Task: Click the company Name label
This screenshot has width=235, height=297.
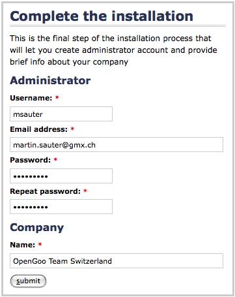Action: [22, 245]
